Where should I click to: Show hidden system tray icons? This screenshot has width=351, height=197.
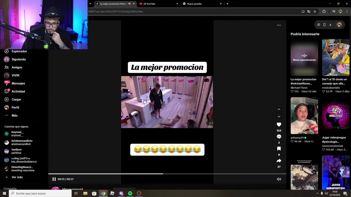pos(318,193)
